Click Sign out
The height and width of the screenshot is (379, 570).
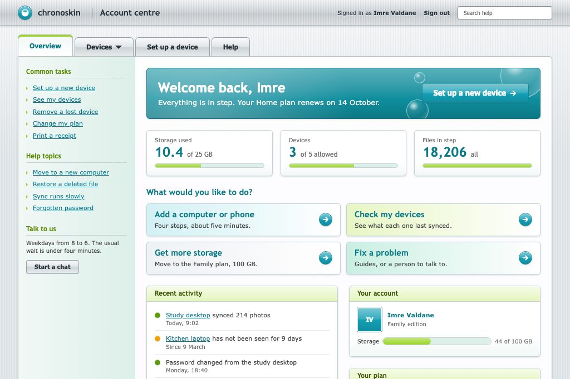(x=436, y=13)
